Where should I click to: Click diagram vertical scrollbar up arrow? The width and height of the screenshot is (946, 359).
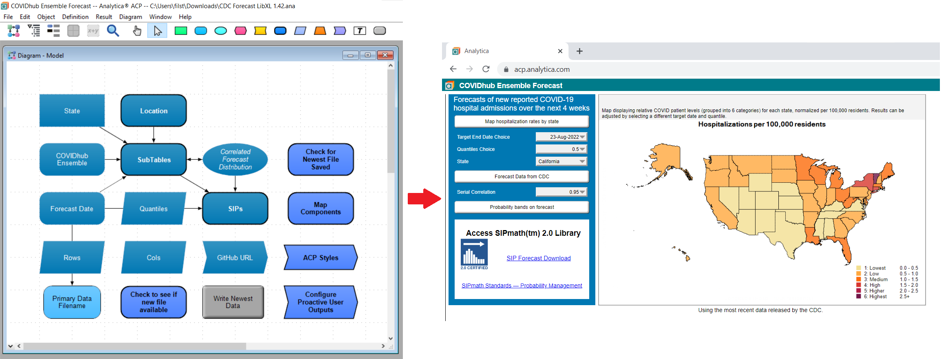(x=391, y=65)
